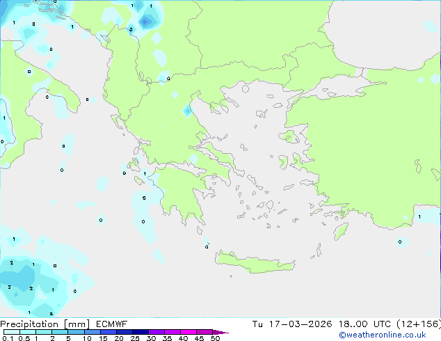This screenshot has width=441, height=341.
Task: Click the date text "Tu 17-03-2026"
Action: (x=291, y=324)
